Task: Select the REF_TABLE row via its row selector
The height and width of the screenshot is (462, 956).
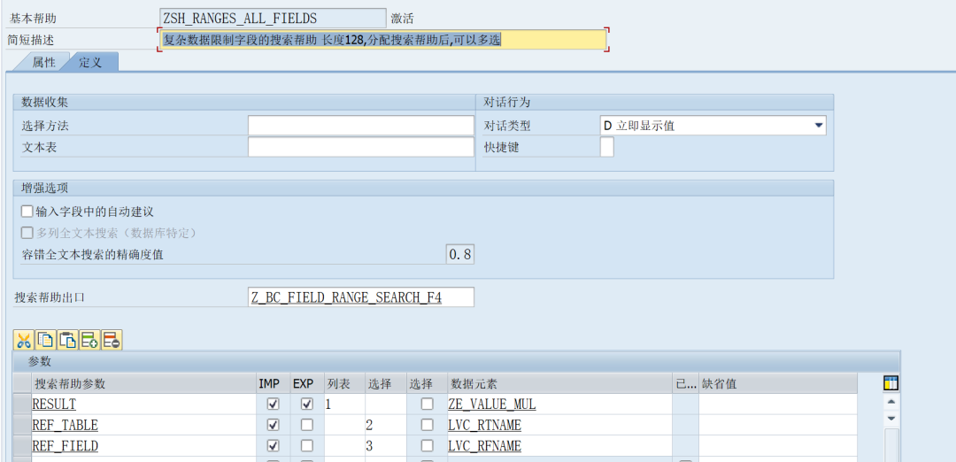Action: click(x=22, y=425)
